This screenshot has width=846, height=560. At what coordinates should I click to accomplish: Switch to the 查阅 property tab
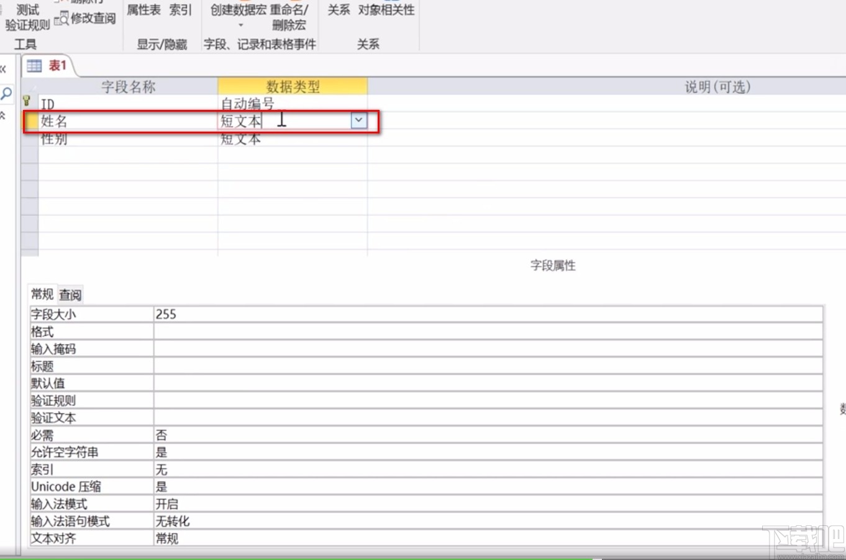coord(70,294)
